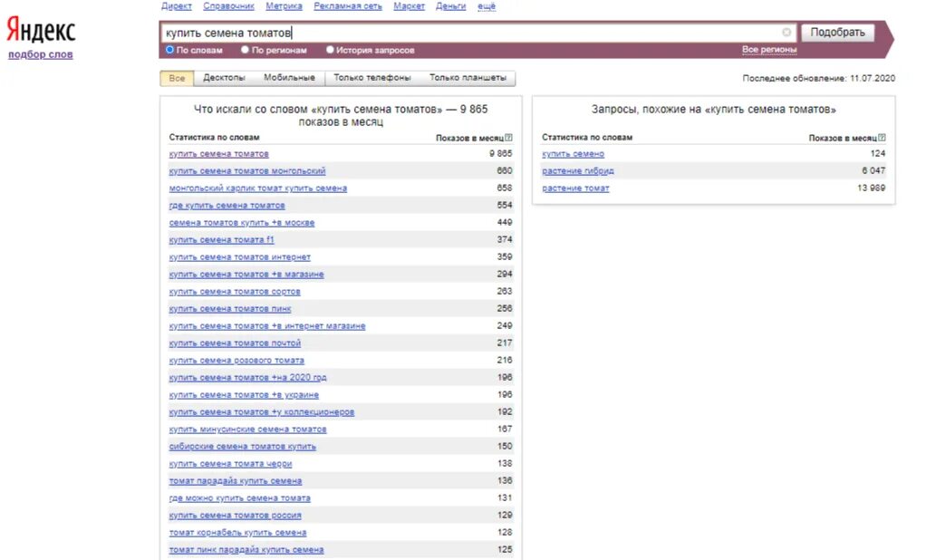The height and width of the screenshot is (560, 926).
Task: Open query сибирские семена томатов купить
Action: pos(242,446)
